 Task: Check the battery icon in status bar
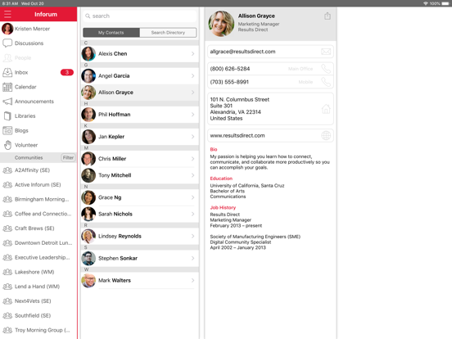[x=445, y=3]
